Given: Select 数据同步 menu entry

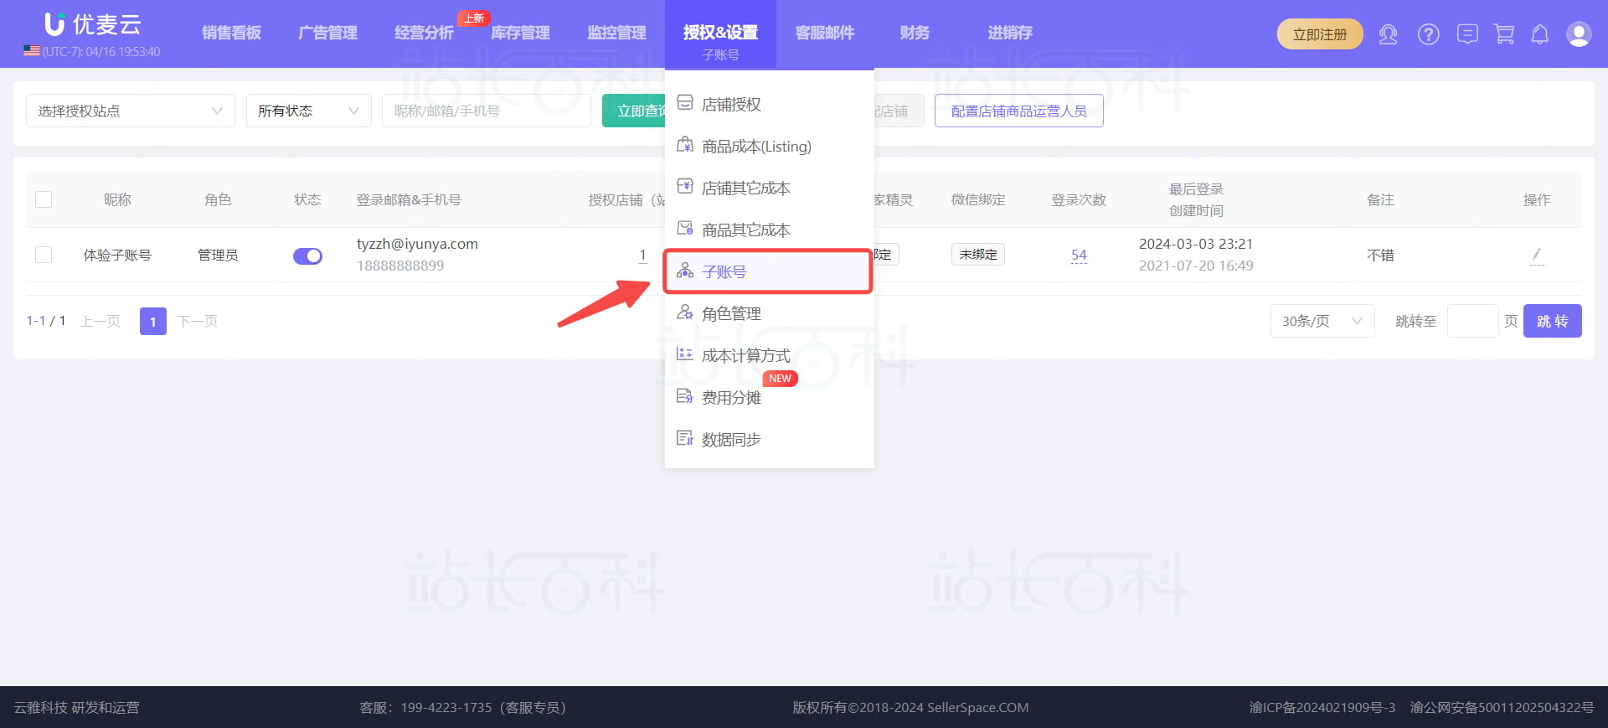Looking at the screenshot, I should 770,439.
